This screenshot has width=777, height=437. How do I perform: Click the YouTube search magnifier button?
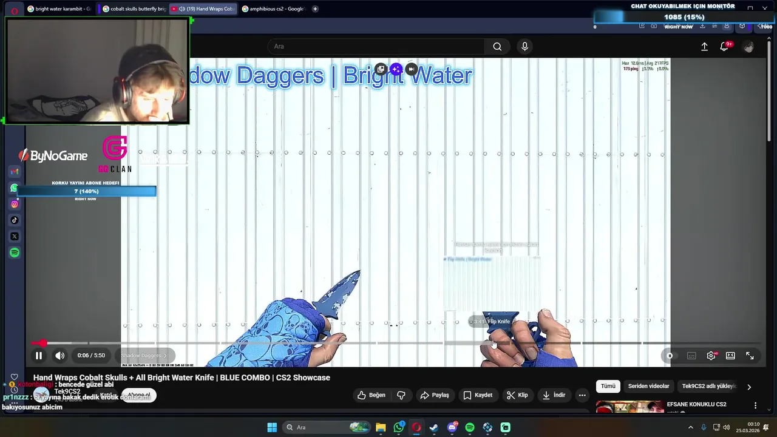tap(497, 47)
